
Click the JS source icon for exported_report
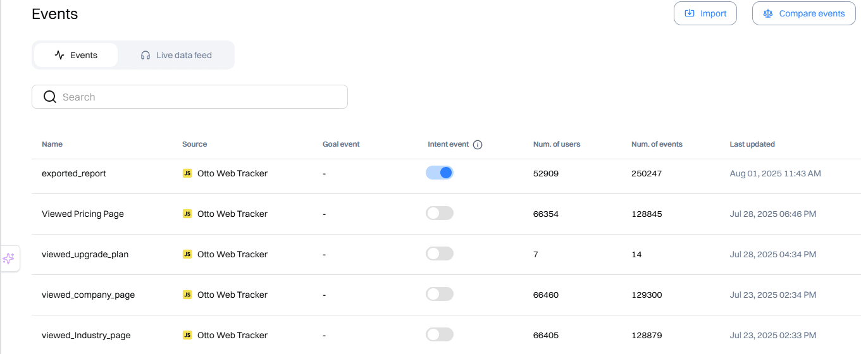click(x=187, y=173)
